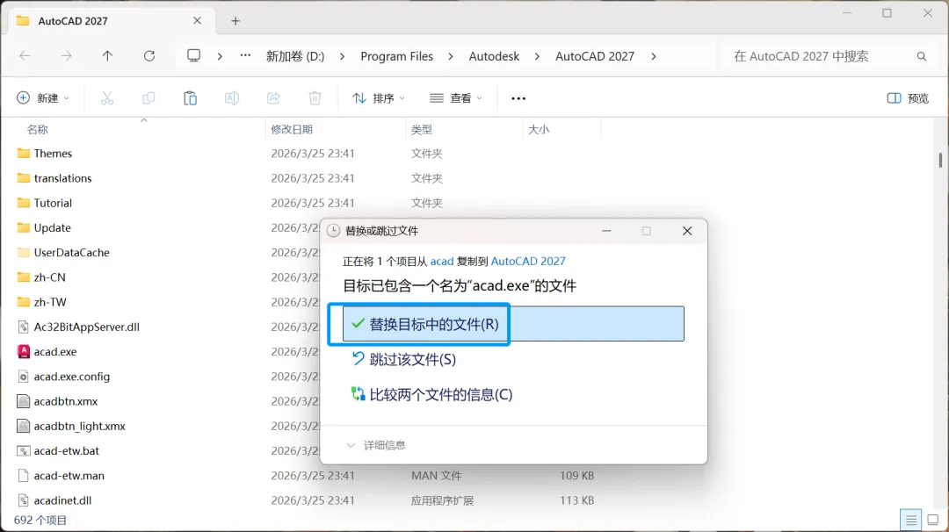Open the Sort dropdown menu

click(x=378, y=98)
